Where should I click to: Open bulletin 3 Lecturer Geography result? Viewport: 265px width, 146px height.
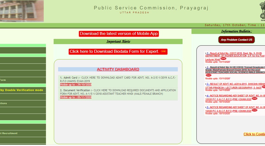[x=235, y=86]
